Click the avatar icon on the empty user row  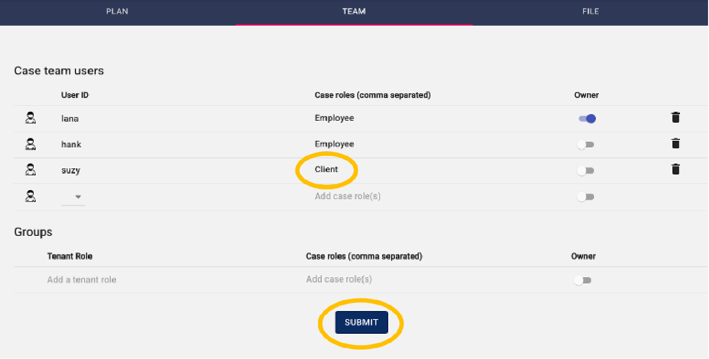[x=30, y=196]
